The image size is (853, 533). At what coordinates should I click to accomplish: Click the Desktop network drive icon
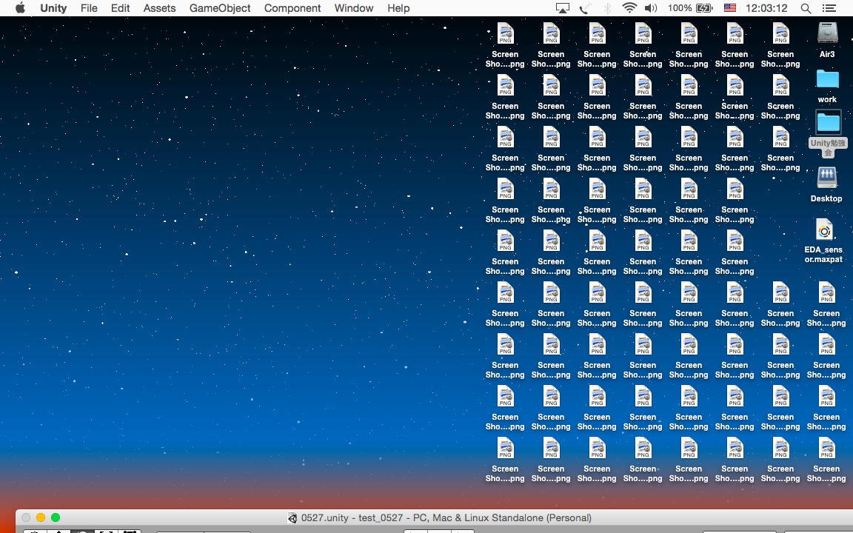[x=826, y=178]
